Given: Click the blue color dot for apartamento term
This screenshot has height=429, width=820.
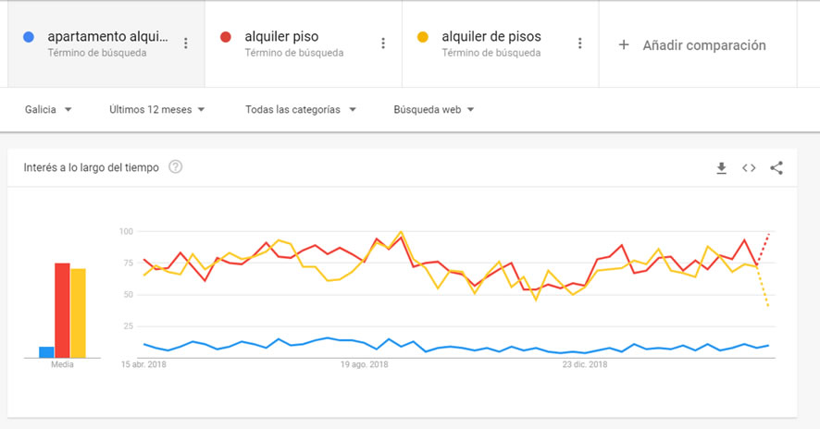Looking at the screenshot, I should point(29,37).
